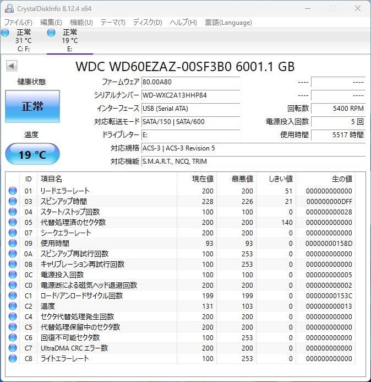Open the ファイル(F) menu
The image size is (371, 382).
[x=18, y=23]
